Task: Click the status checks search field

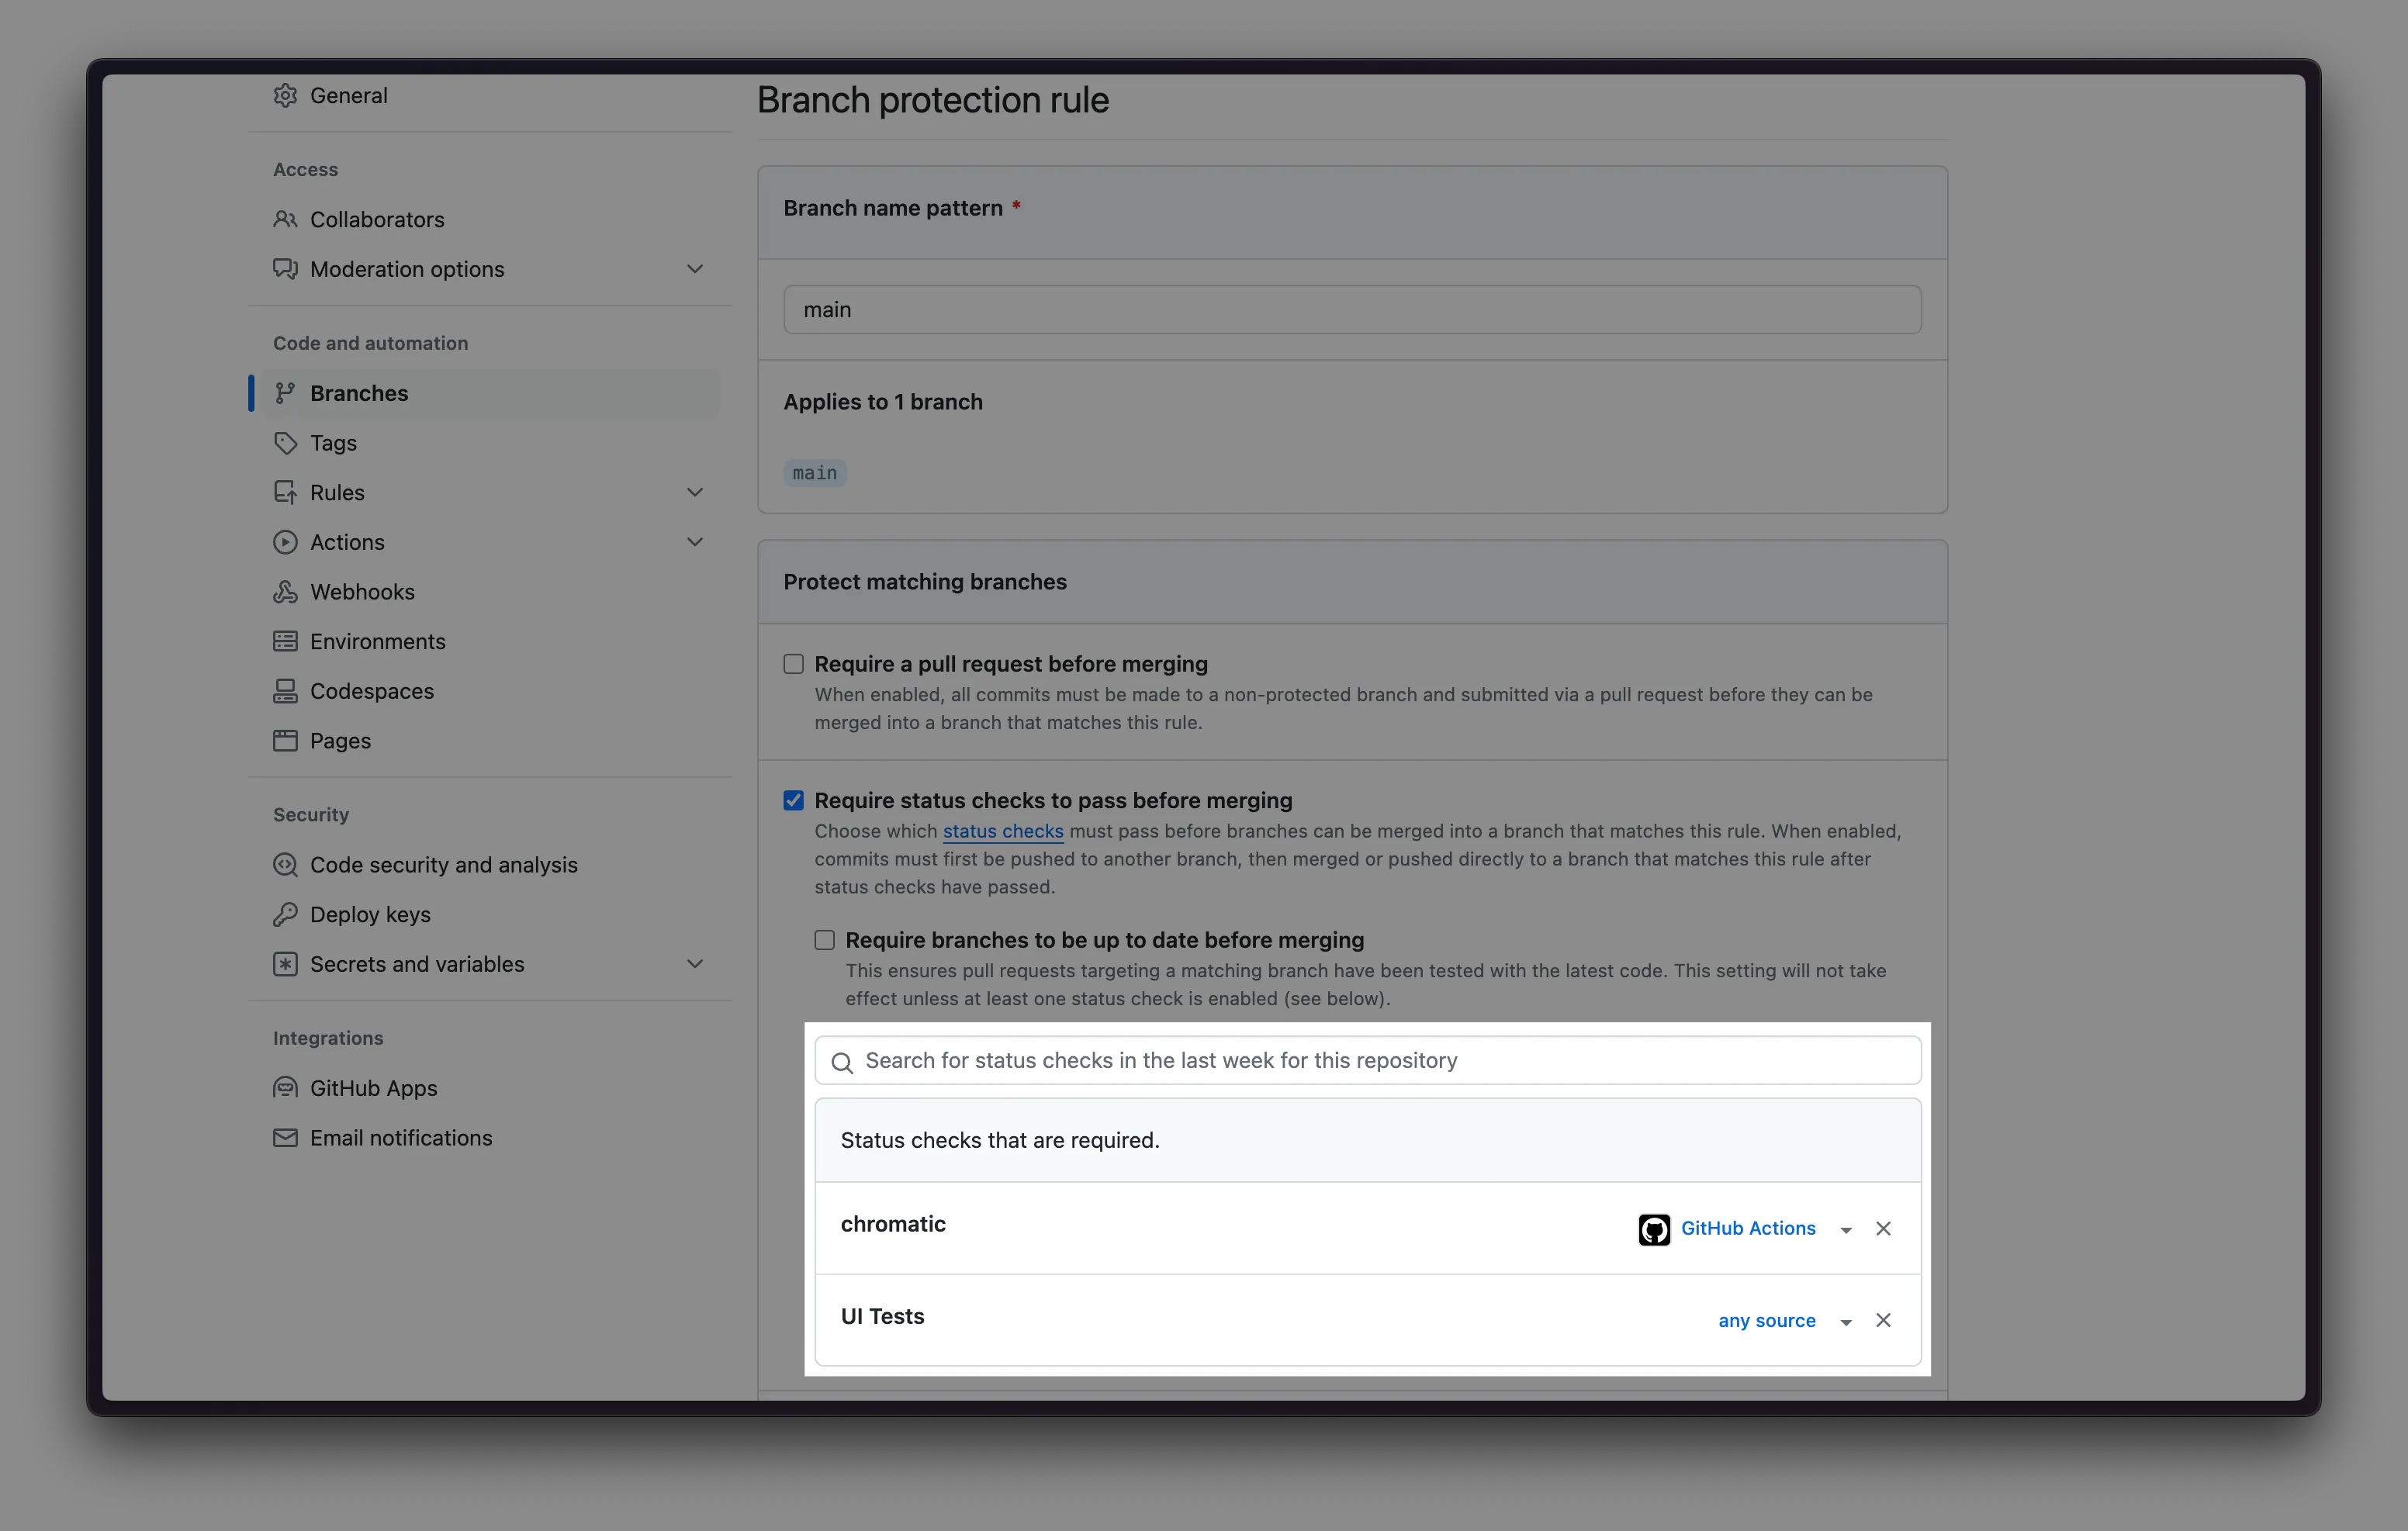Action: click(x=1366, y=1061)
